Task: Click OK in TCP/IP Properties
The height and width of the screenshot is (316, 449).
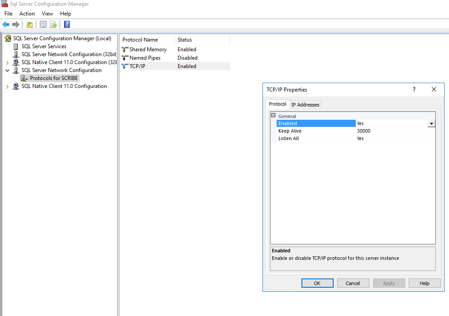Action: coord(317,283)
